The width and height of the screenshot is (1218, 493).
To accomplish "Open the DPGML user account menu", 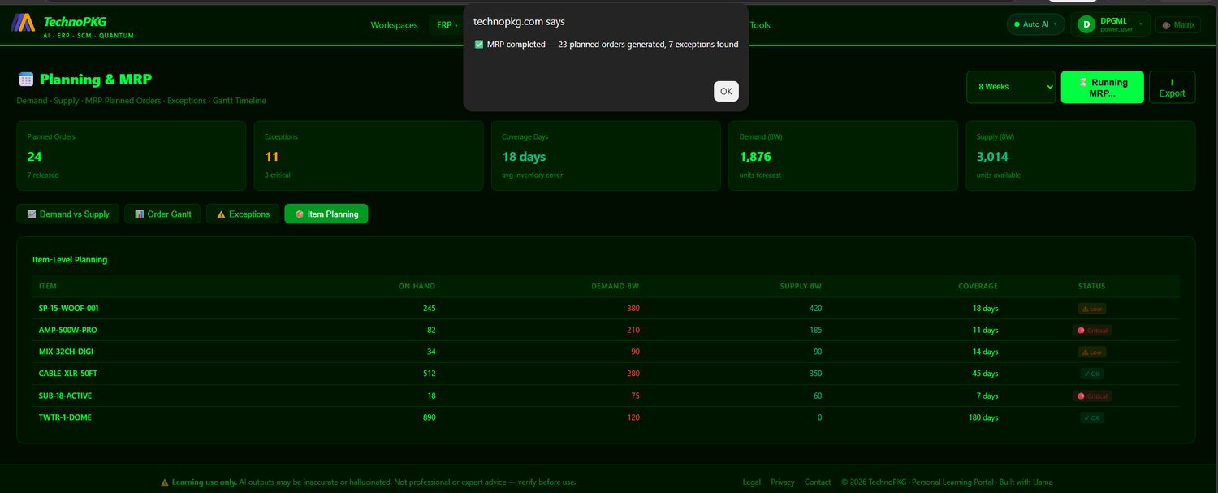I will coord(1111,24).
